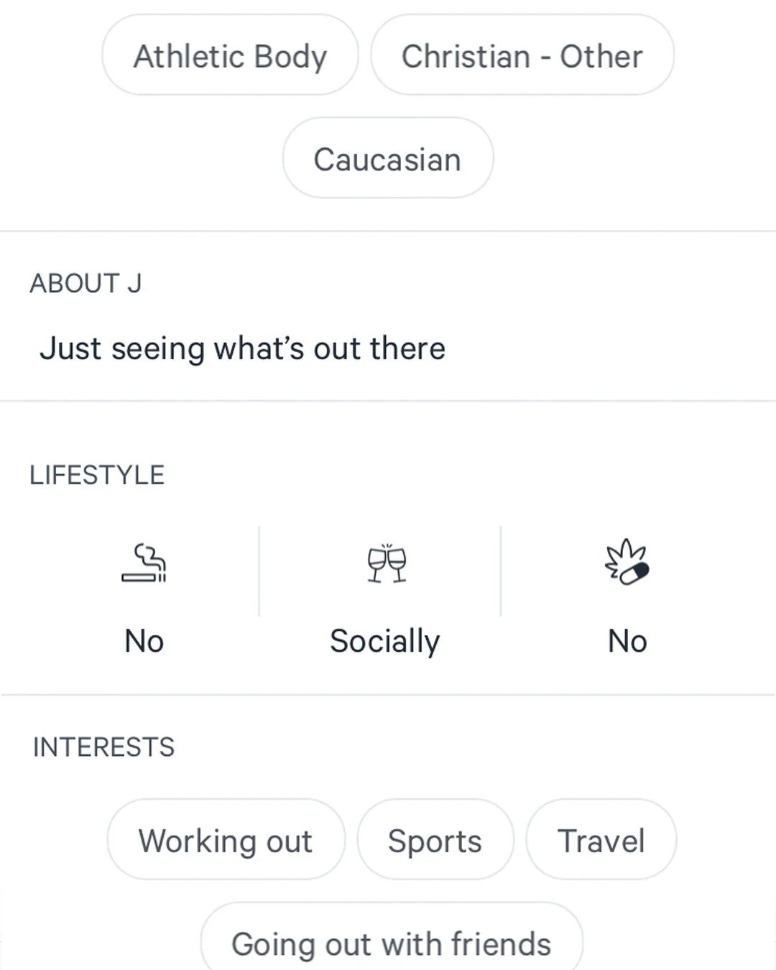The height and width of the screenshot is (970, 776).
Task: Tap divider between smoking and drinking columns
Action: [259, 571]
